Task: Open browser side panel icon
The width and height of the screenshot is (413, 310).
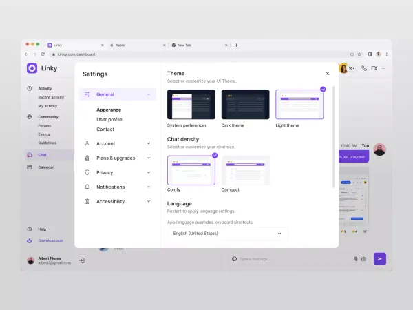Action: tap(370, 54)
